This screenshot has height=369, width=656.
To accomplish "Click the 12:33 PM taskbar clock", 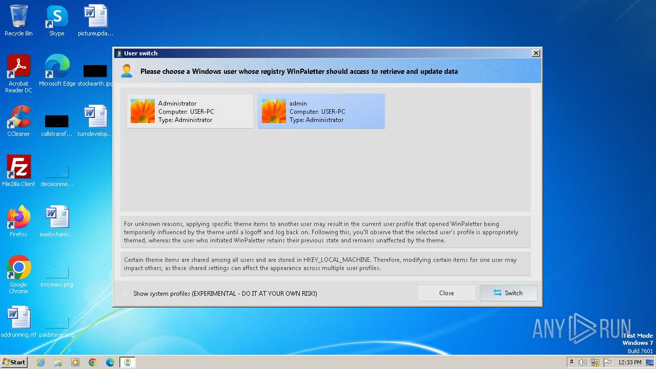I will 630,362.
